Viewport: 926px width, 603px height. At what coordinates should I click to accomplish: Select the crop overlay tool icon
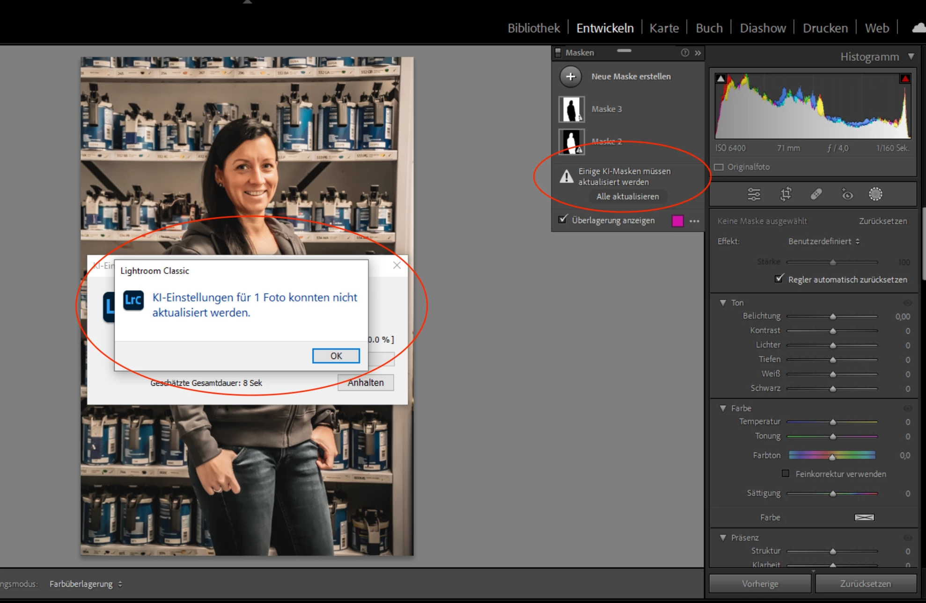click(x=786, y=194)
